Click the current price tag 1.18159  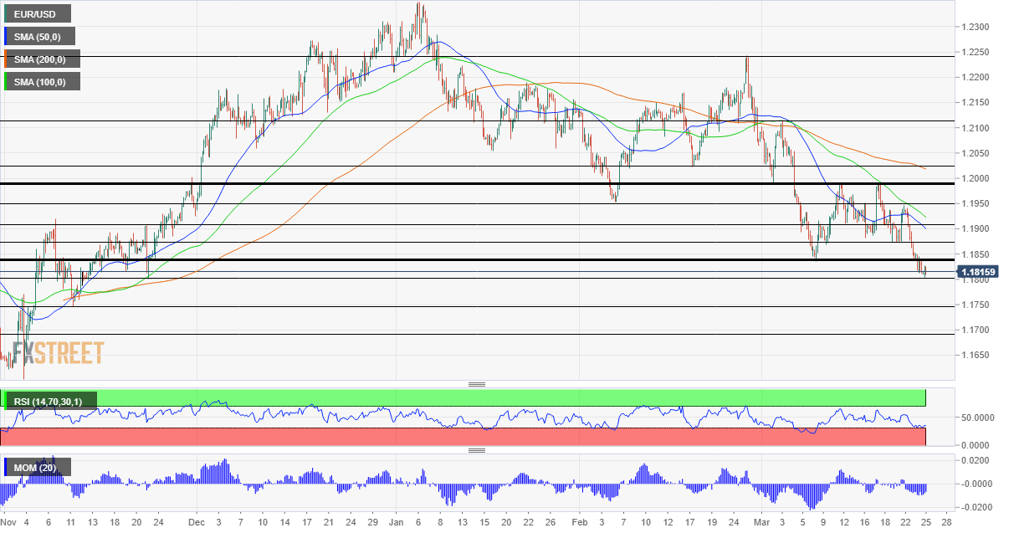(x=976, y=272)
